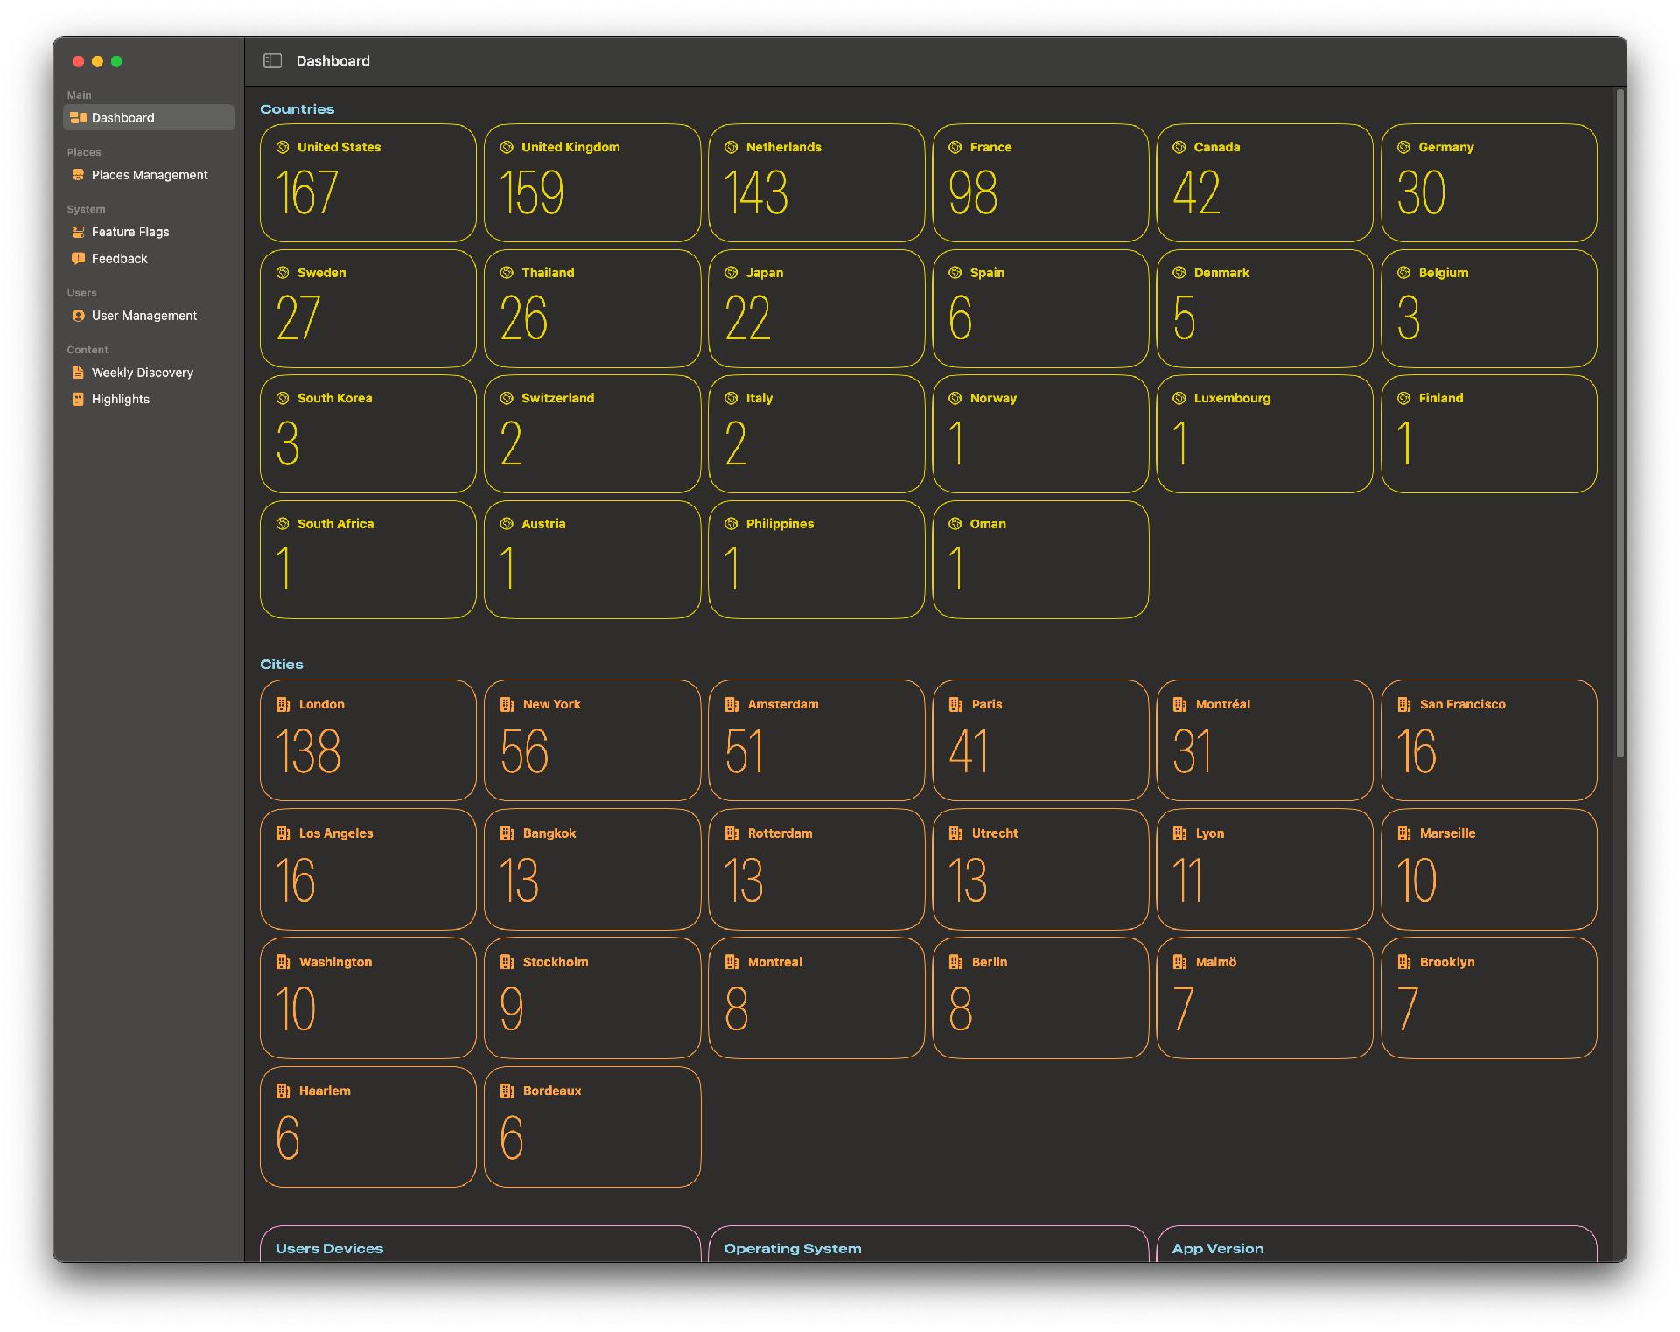Click the Sweden card showing 27
1680x1332 pixels.
[368, 309]
